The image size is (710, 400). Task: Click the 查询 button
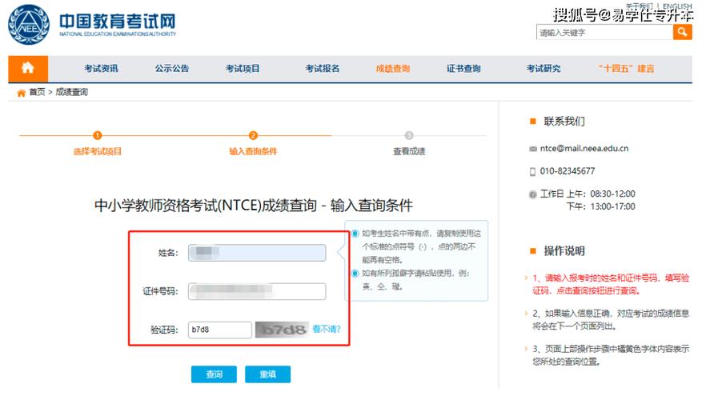tap(214, 374)
